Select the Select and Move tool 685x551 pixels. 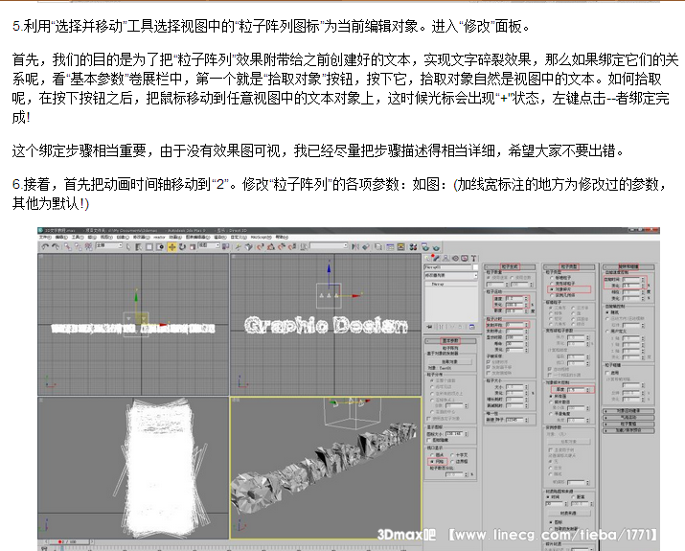click(171, 246)
